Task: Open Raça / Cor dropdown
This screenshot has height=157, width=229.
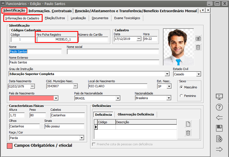Action: (82, 138)
